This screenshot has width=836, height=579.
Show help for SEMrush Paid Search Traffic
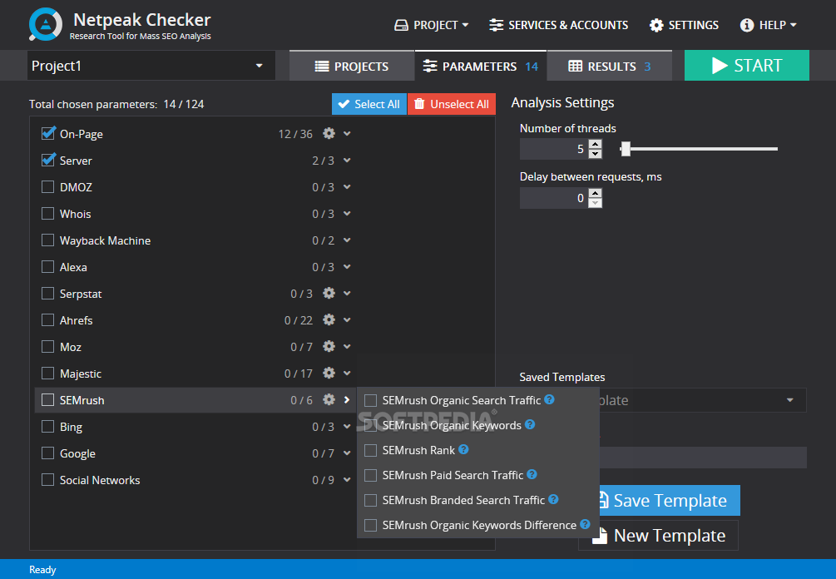coord(532,474)
